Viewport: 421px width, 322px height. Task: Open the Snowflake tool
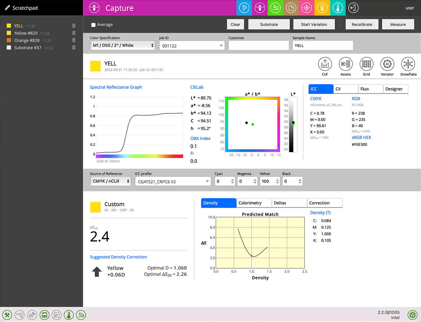point(408,64)
